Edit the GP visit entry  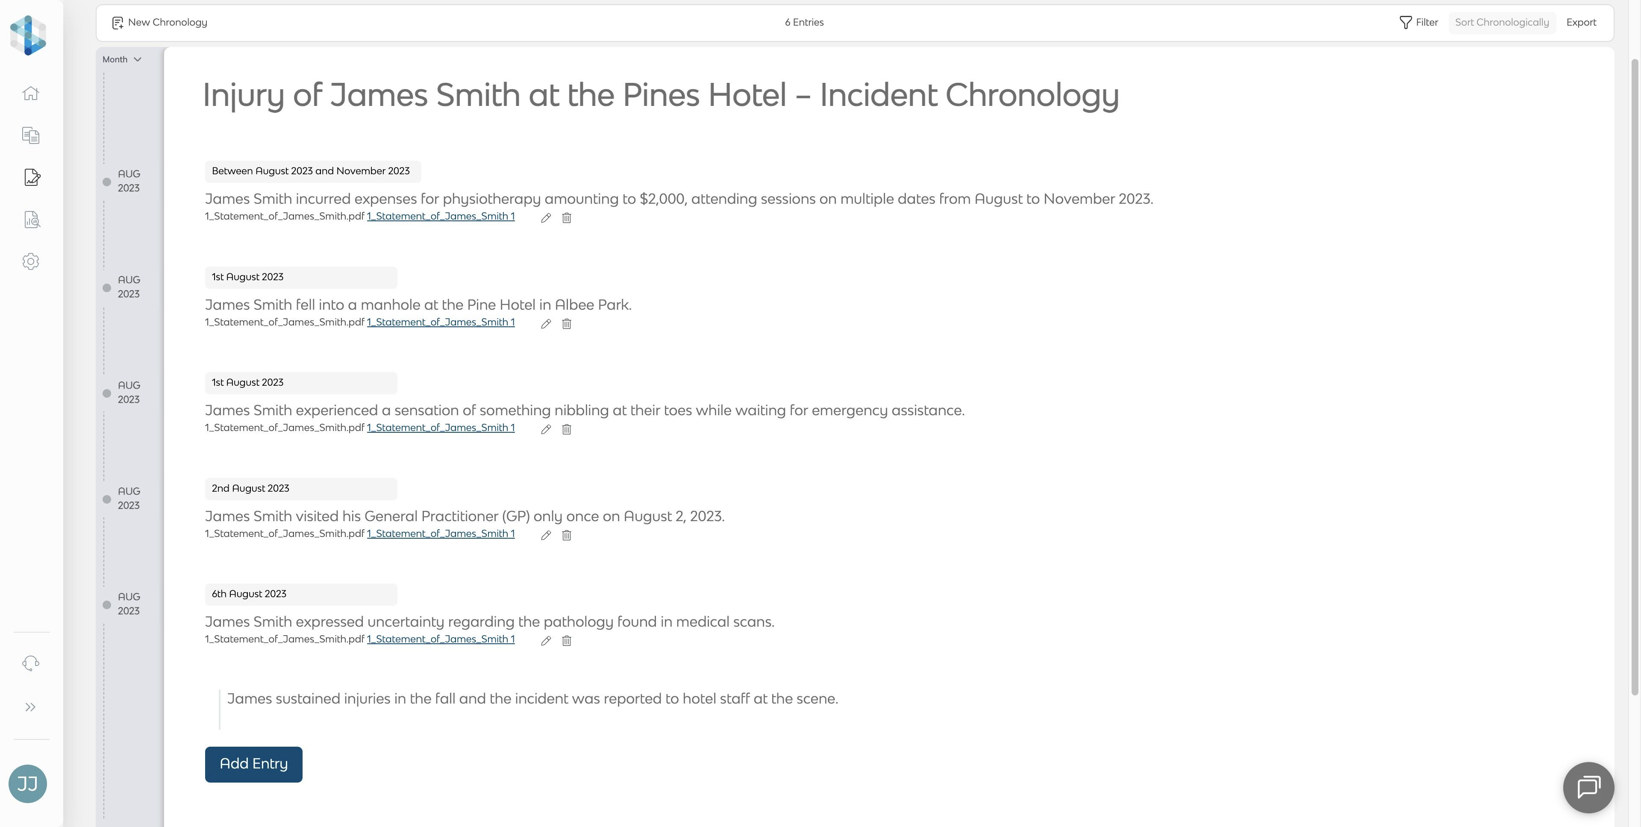point(546,535)
